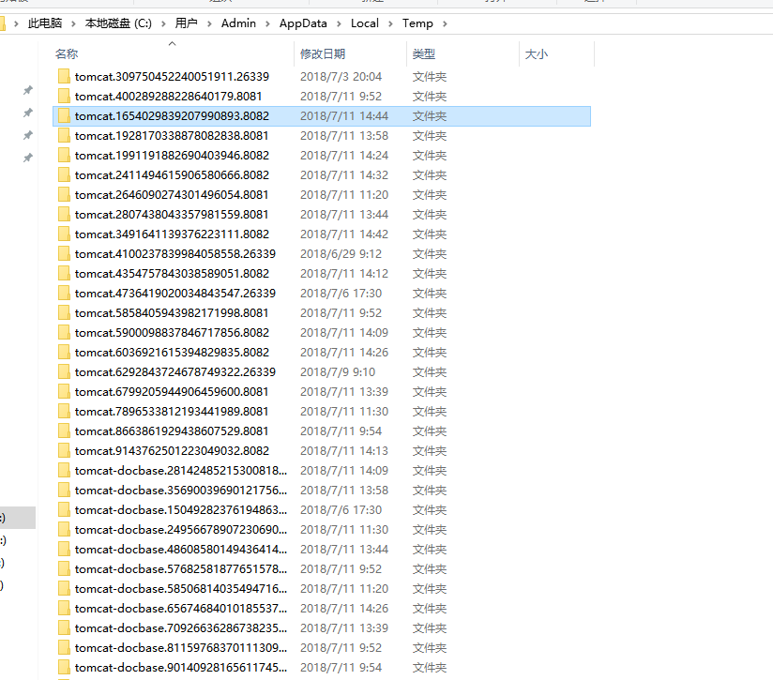Click folder icon of tomcat.585840594398217199 8.8081
773x680 pixels.
(x=64, y=313)
